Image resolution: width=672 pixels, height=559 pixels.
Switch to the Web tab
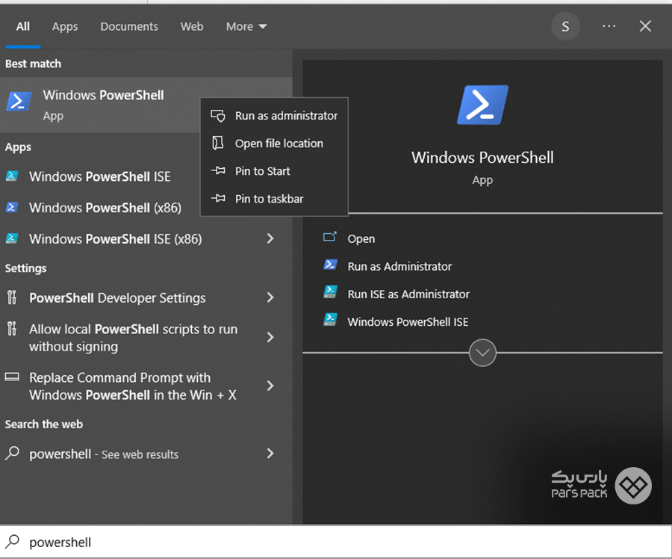coord(192,27)
